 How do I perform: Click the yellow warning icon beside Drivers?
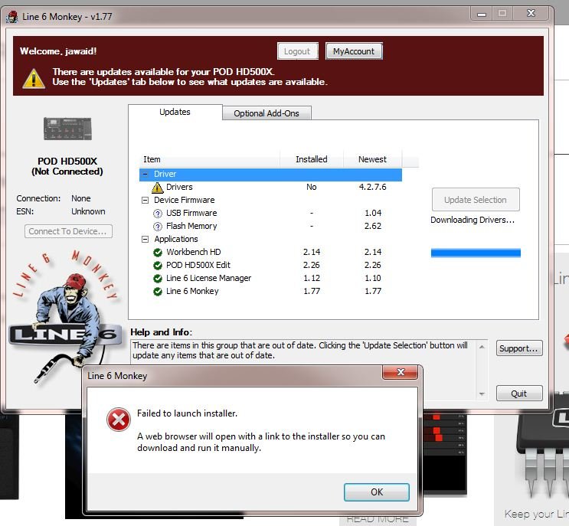pos(157,188)
